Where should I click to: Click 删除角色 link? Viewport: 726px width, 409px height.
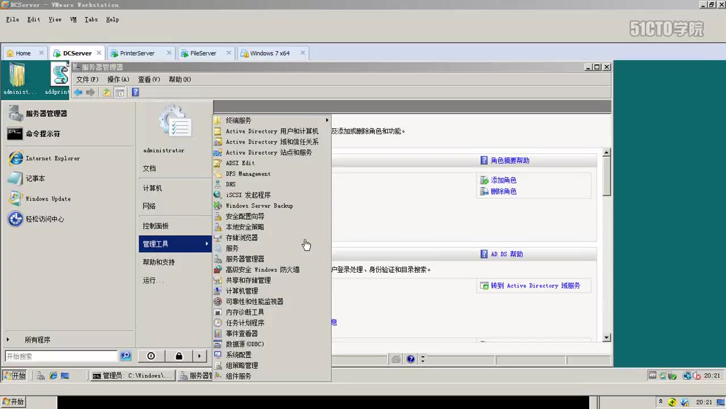(x=503, y=191)
